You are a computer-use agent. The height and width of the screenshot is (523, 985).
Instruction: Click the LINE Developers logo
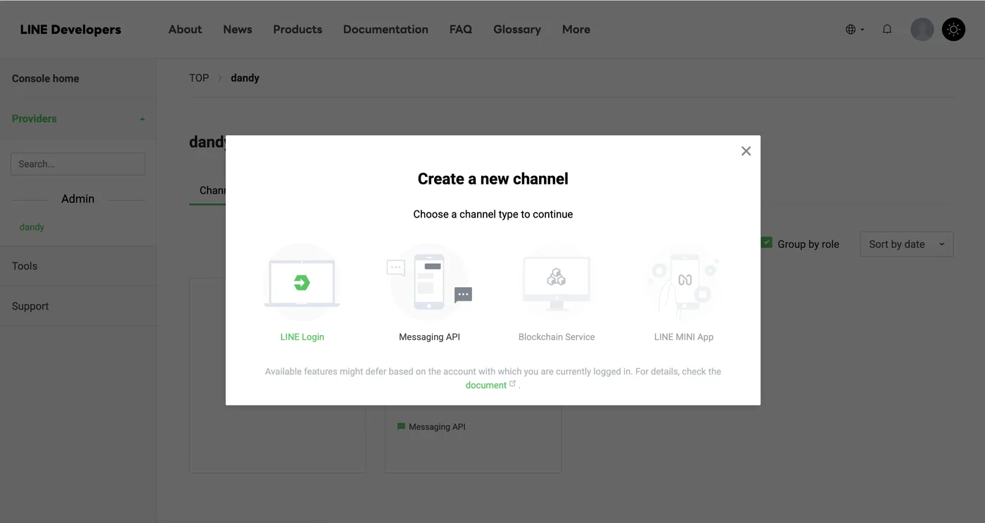point(70,30)
